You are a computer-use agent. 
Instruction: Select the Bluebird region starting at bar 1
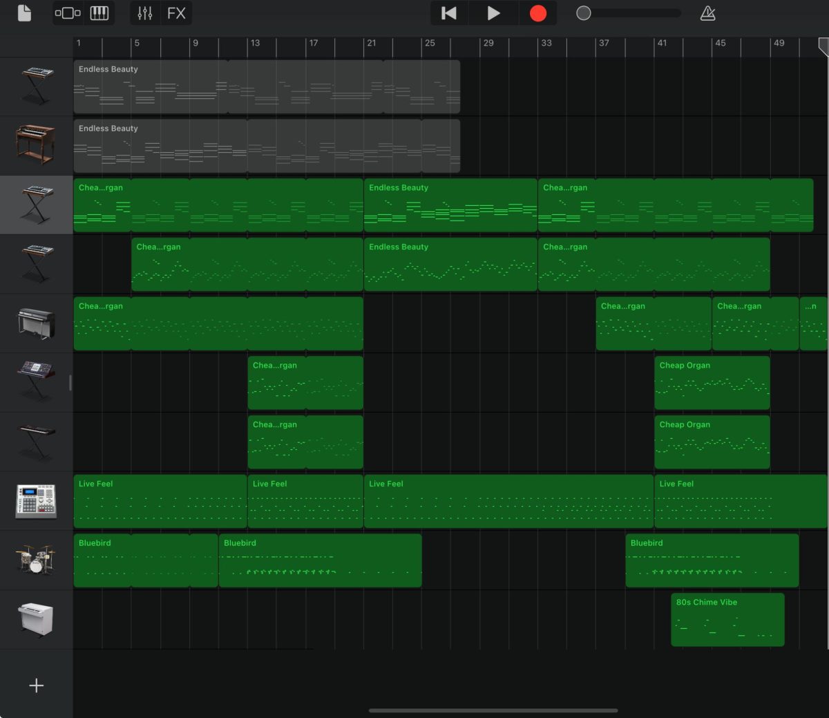click(x=146, y=561)
